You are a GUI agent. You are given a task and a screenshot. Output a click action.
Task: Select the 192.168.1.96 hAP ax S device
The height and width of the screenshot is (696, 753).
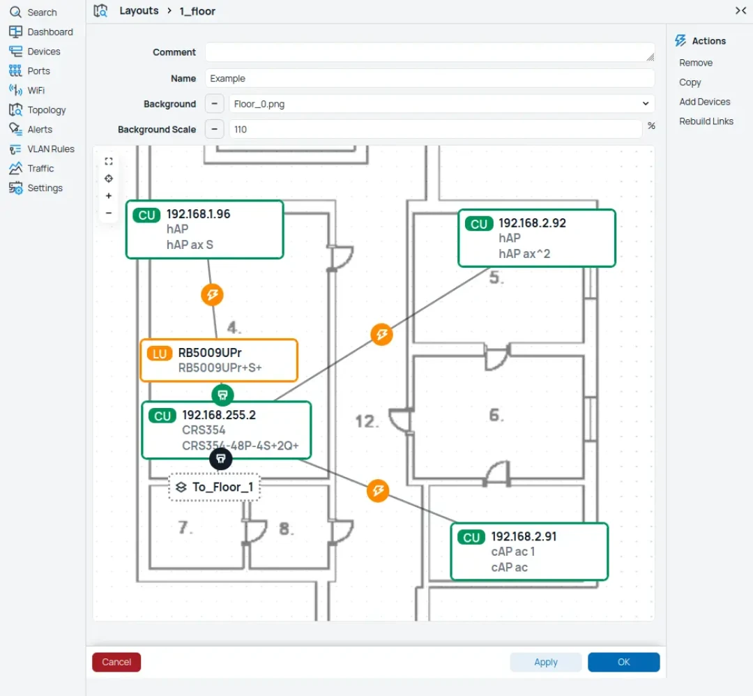tap(204, 229)
